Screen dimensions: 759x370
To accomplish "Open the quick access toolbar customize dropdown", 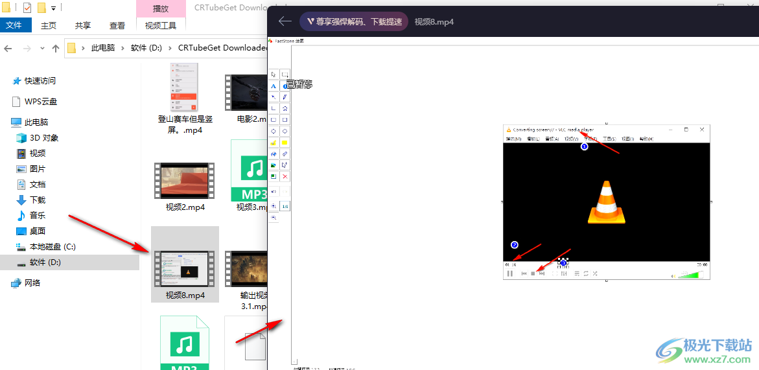I will [53, 8].
